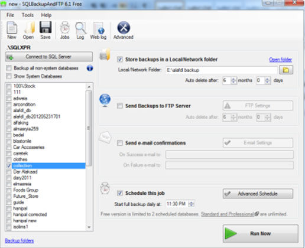Click On Success e-mail to field

[229, 155]
